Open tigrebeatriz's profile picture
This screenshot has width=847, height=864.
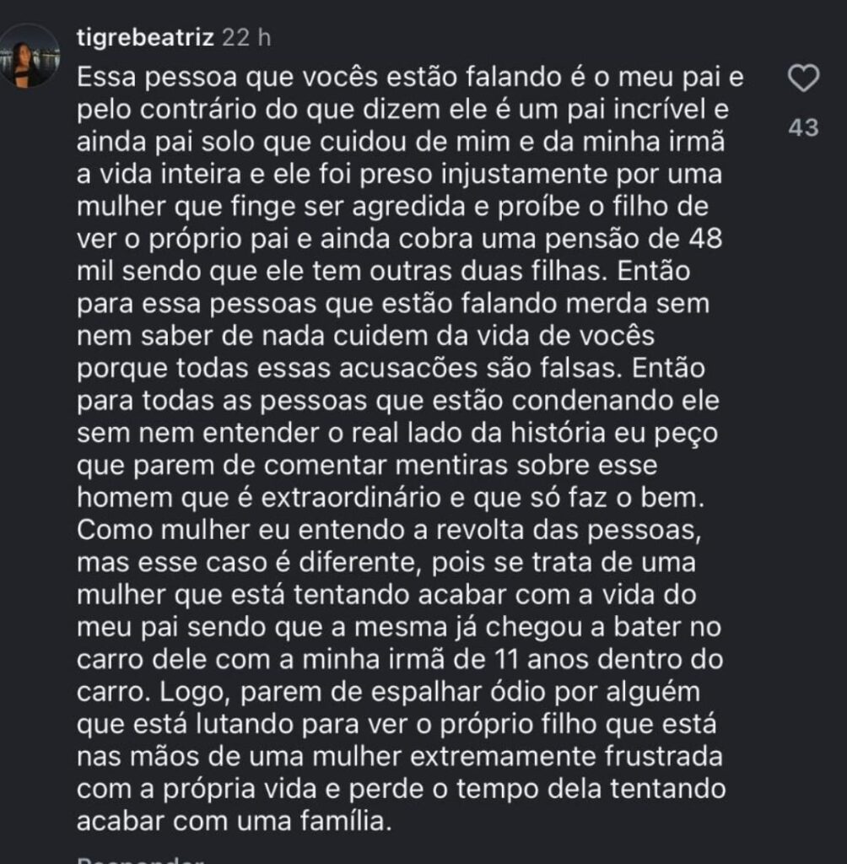coord(30,57)
